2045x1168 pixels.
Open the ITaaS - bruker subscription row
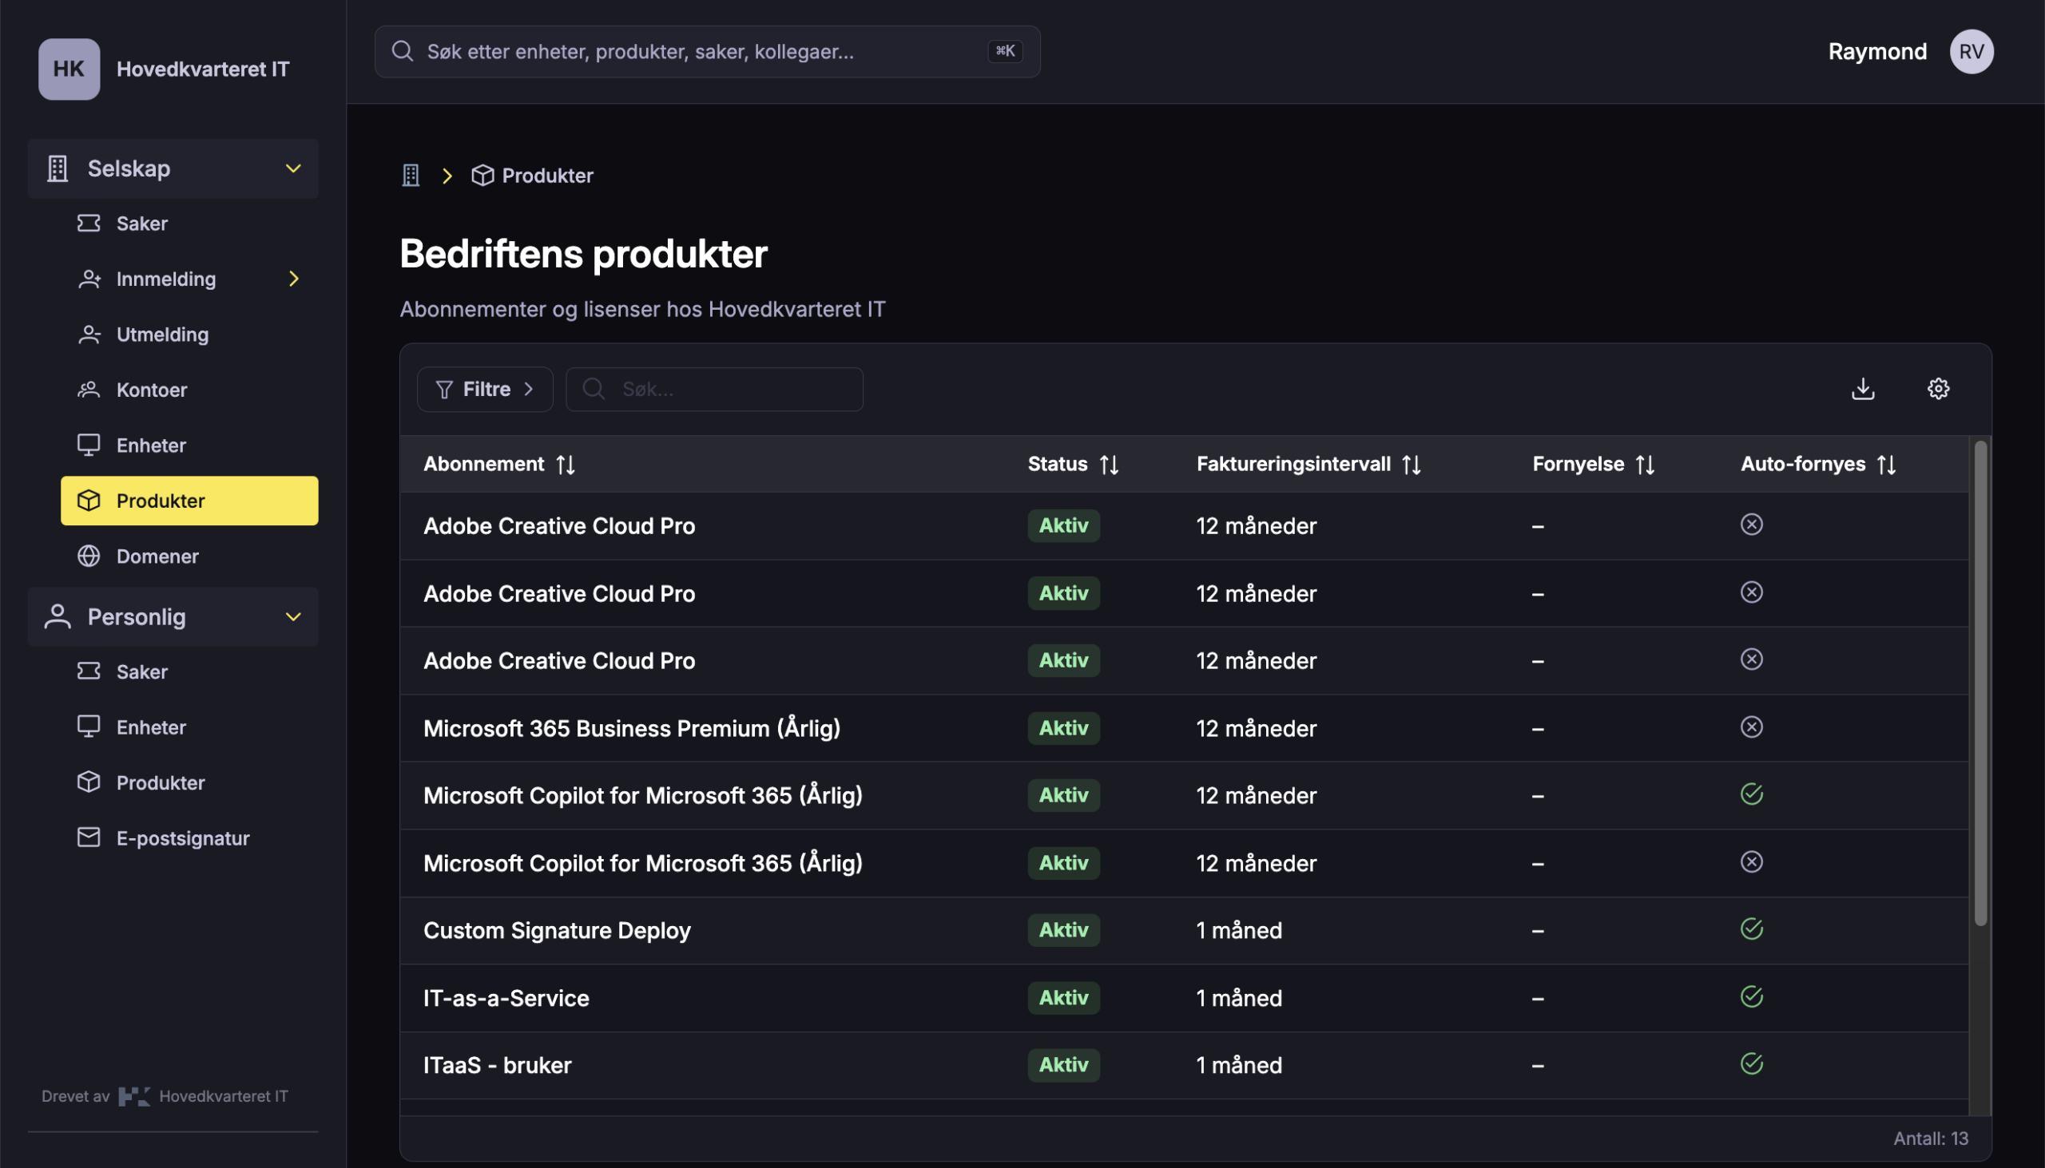tap(1184, 1064)
